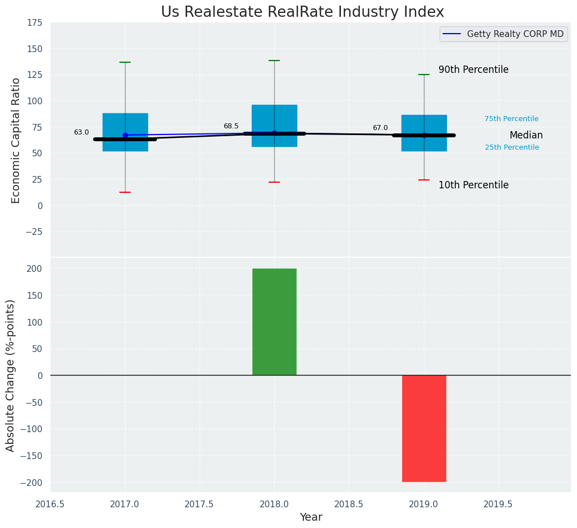Viewport: 577px width, 528px height.
Task: Click the chart title Us Realestate RealRate Industry Index
Action: 302,12
